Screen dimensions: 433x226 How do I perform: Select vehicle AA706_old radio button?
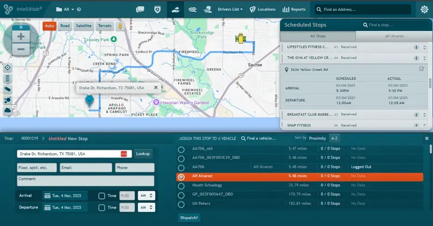[181, 150]
